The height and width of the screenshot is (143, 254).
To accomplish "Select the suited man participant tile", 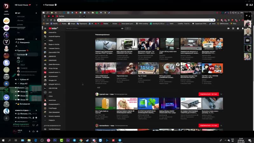I will [248, 32].
